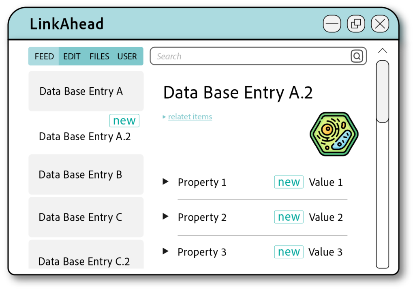
Task: Select Data Base Entry B in list
Action: point(86,175)
